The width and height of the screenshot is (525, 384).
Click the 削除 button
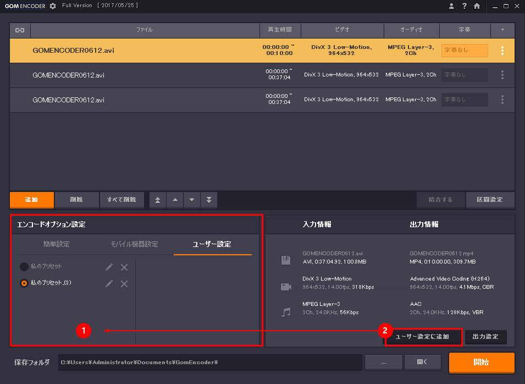[76, 200]
